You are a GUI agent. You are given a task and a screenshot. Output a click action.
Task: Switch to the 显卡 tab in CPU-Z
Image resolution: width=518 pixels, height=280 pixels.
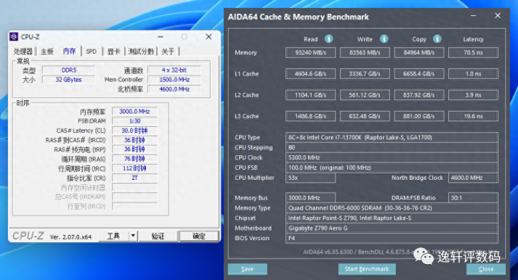click(114, 52)
